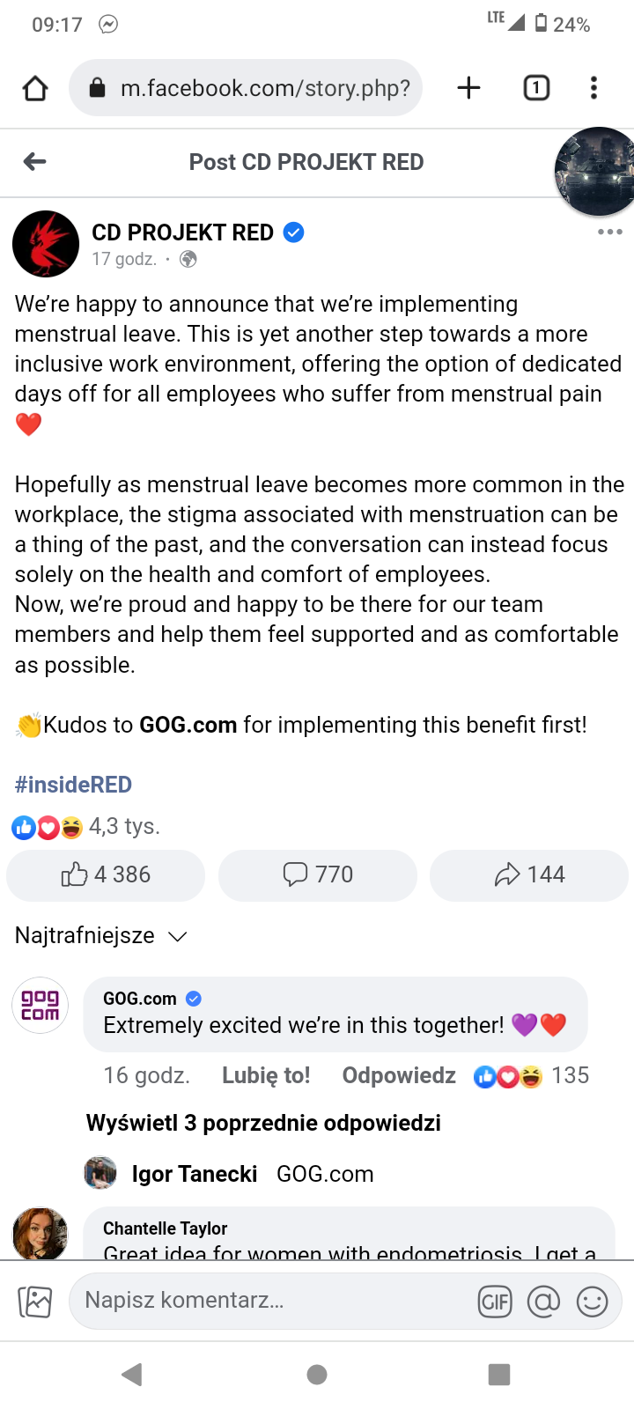Share the post via 144 button
The height and width of the screenshot is (1409, 634).
(529, 874)
